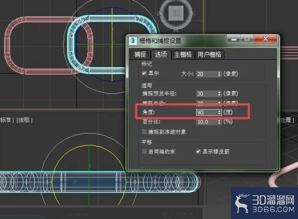Switch to the 捕捉 tab
Image resolution: width=298 pixels, height=219 pixels.
[x=140, y=55]
